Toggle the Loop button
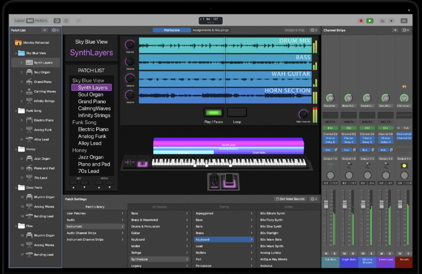This screenshot has height=274, width=422. tap(237, 112)
